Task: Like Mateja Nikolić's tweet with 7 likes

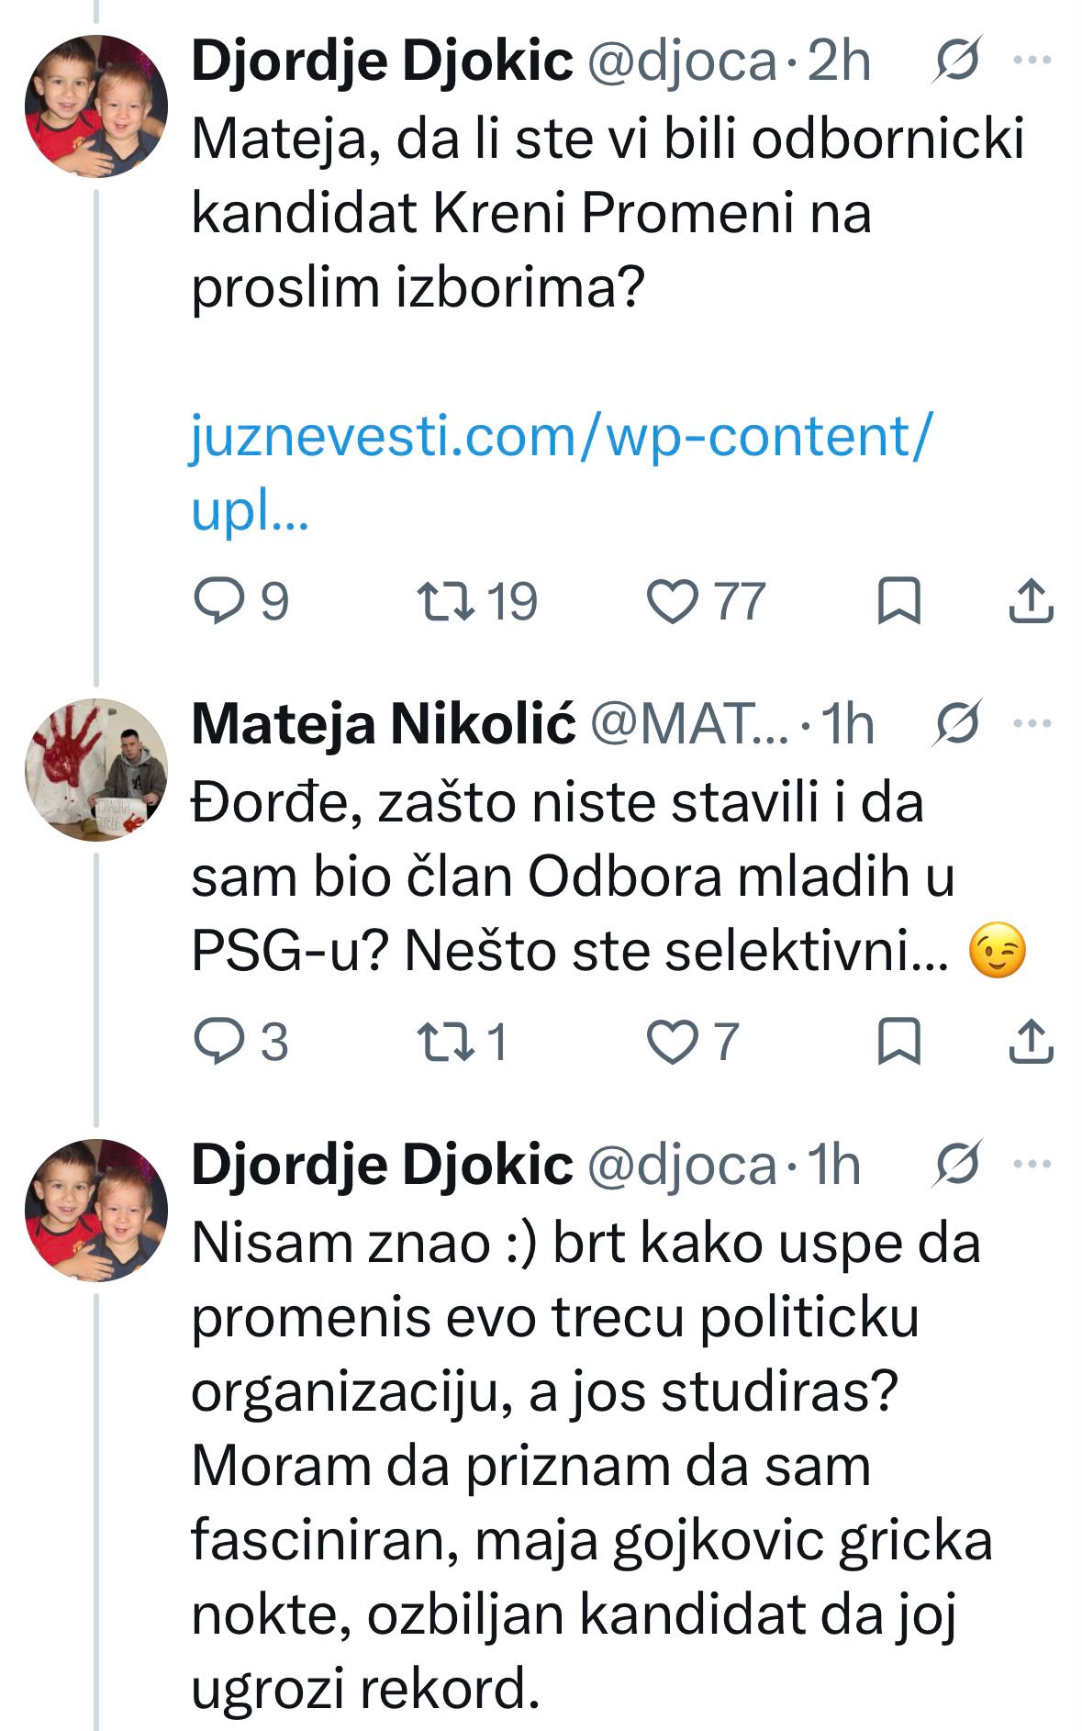Action: pyautogui.click(x=693, y=1042)
